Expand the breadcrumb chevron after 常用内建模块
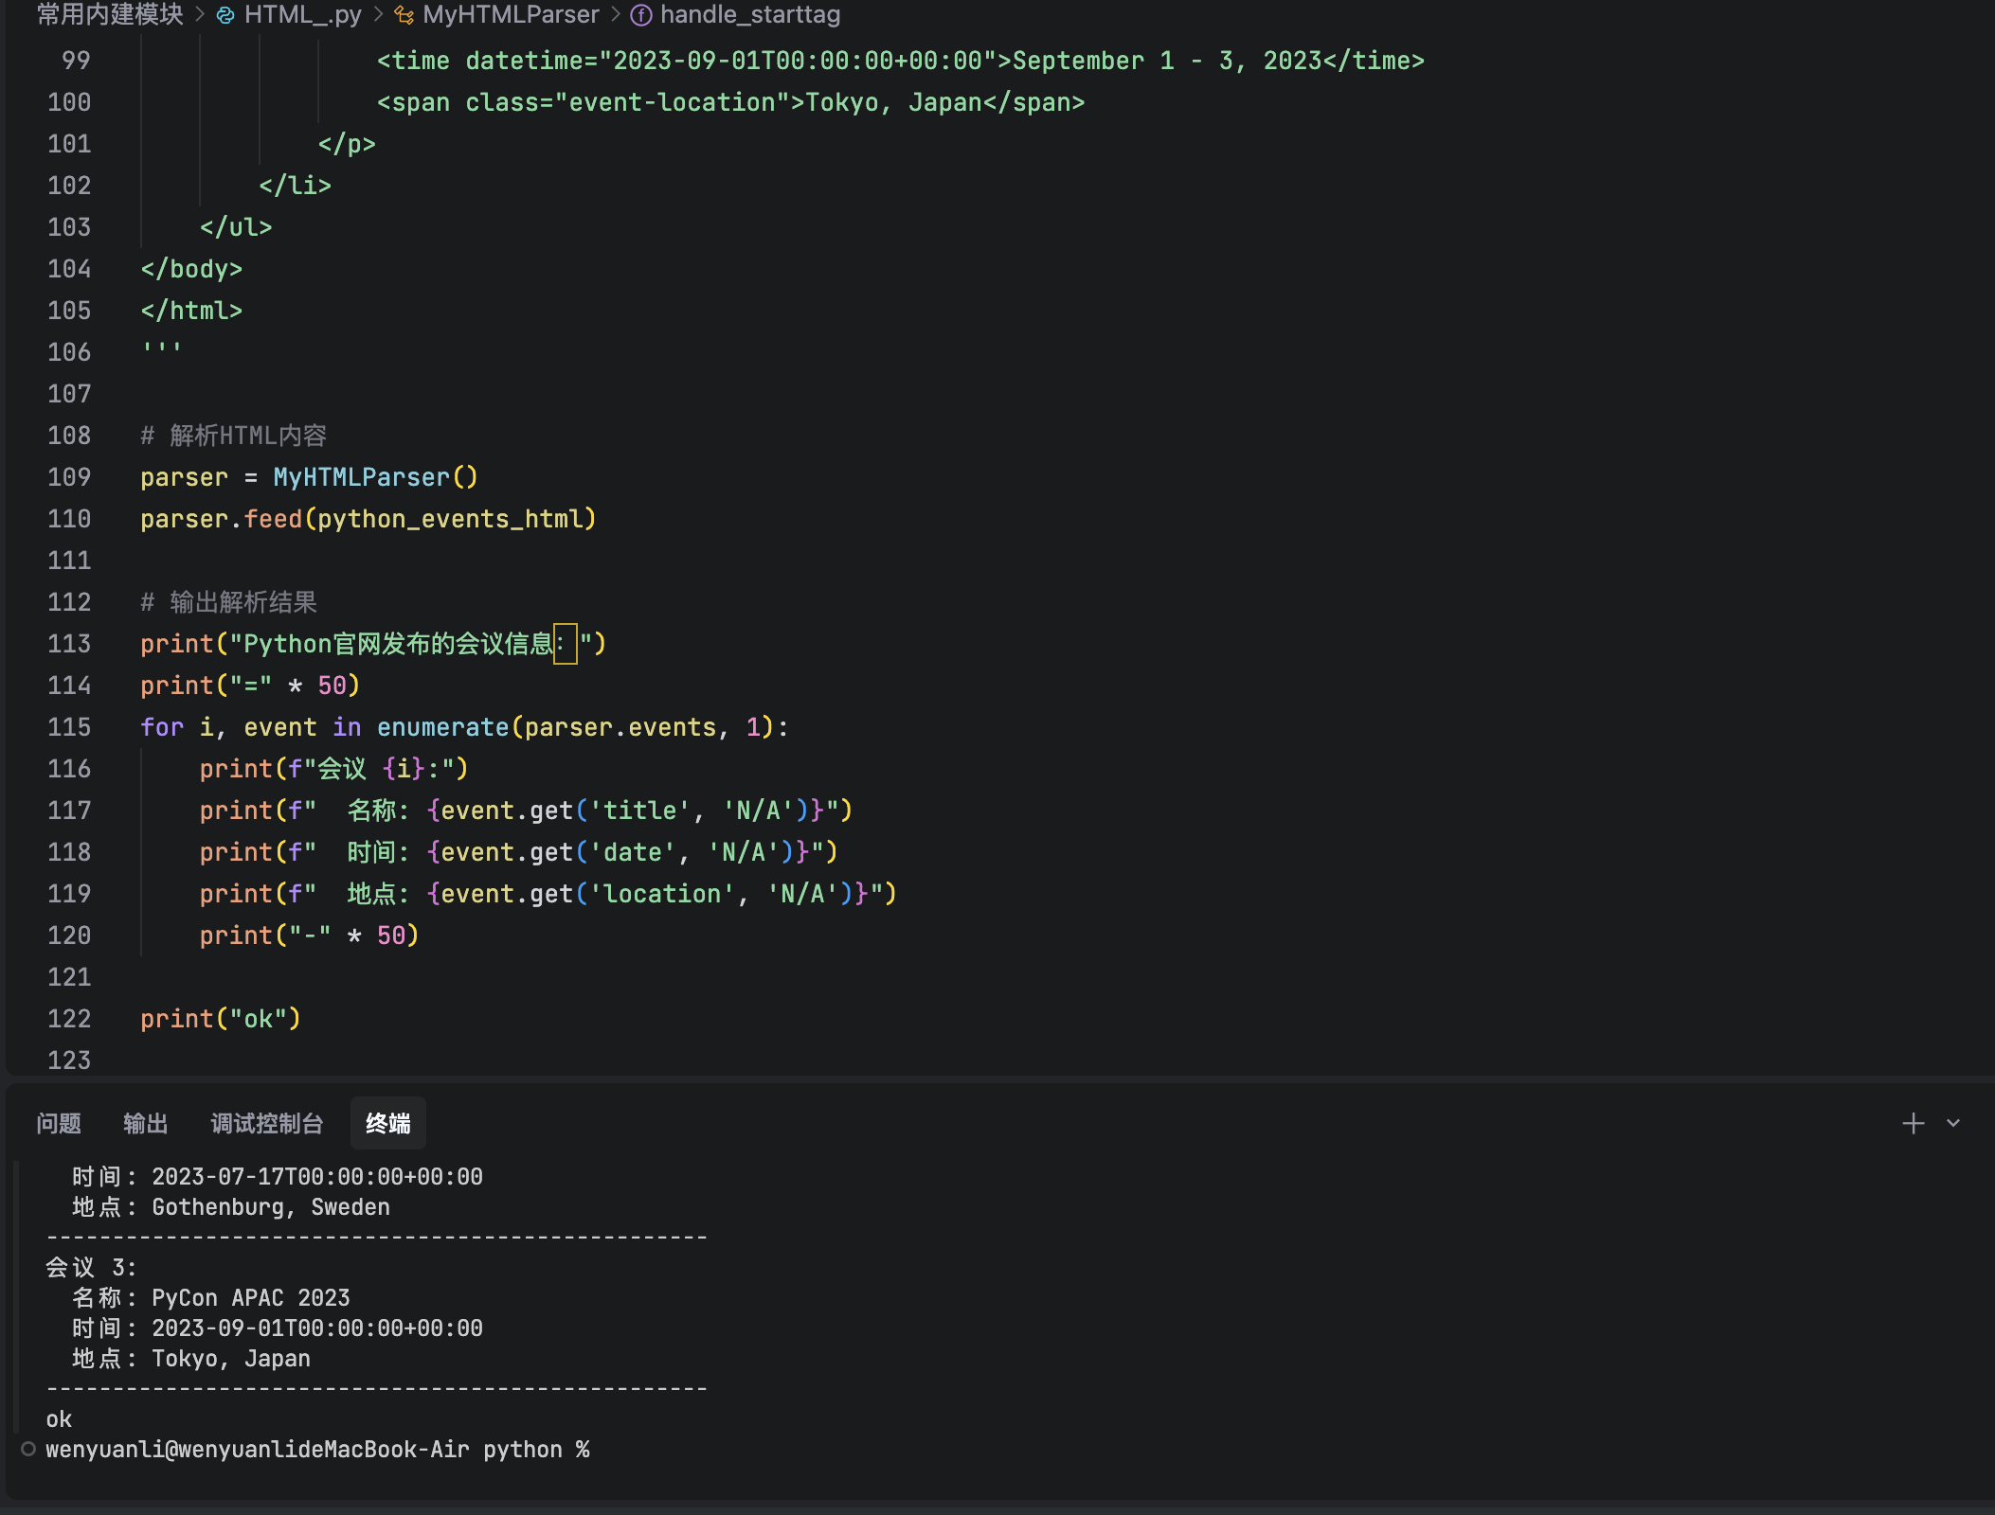 pyautogui.click(x=200, y=14)
